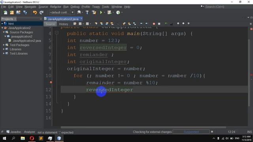This screenshot has width=253, height=142.
Task: Collapse the Source Packages node
Action: [x=4, y=32]
